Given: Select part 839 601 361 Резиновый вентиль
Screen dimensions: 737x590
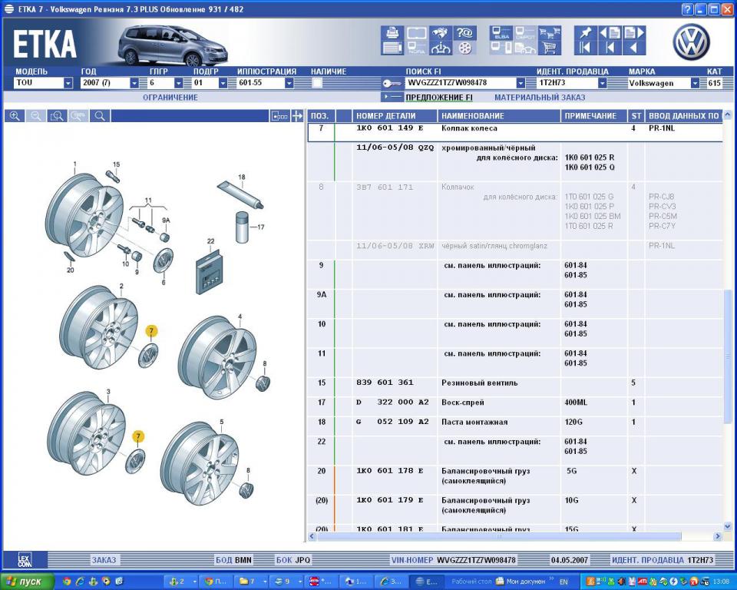Looking at the screenshot, I should tap(514, 383).
